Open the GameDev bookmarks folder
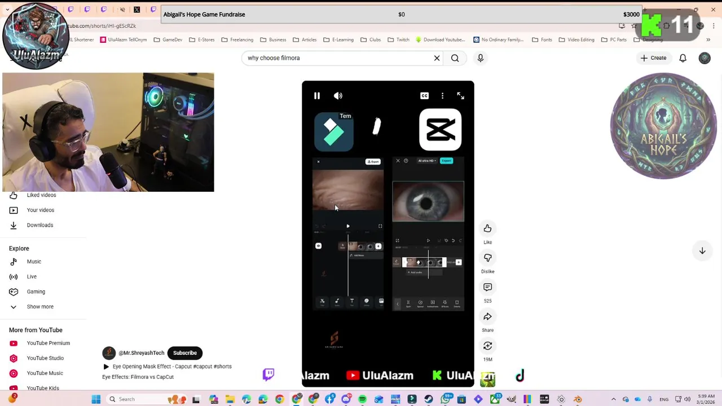Viewport: 722px width, 406px height. coord(168,40)
